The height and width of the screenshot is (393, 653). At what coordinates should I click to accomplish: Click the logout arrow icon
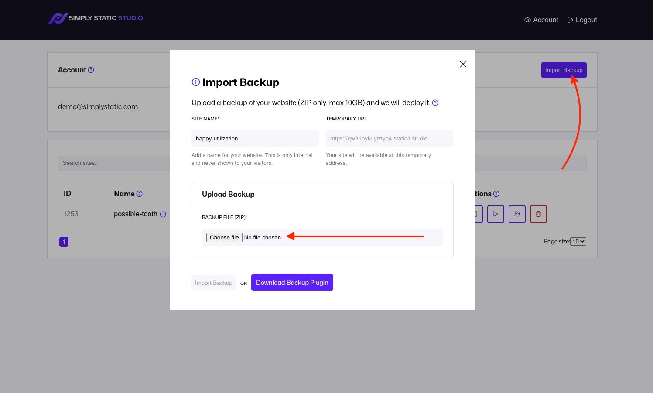[570, 20]
